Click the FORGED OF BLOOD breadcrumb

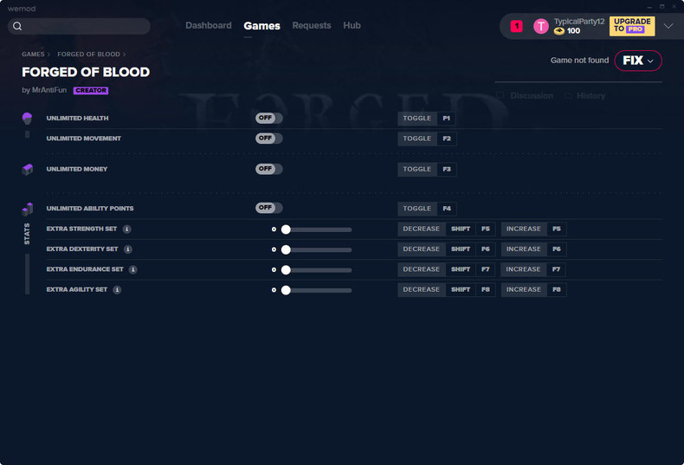click(x=88, y=54)
